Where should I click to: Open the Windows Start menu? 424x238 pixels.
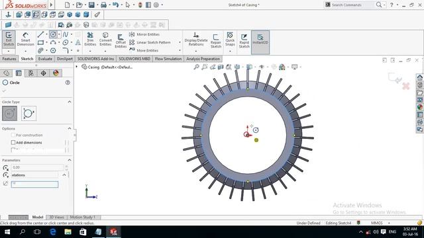[7, 232]
